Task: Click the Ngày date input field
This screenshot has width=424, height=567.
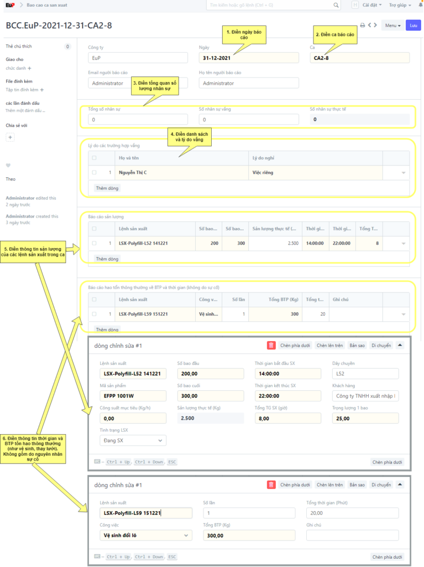Action: point(248,58)
